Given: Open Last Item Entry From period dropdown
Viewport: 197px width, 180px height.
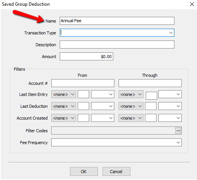Looking at the screenshot, I should pyautogui.click(x=103, y=94).
